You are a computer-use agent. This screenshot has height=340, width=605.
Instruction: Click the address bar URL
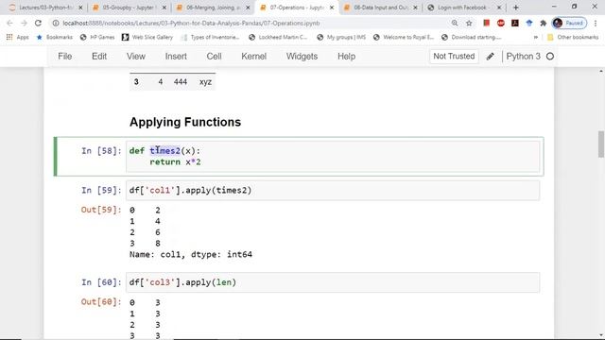(x=191, y=23)
